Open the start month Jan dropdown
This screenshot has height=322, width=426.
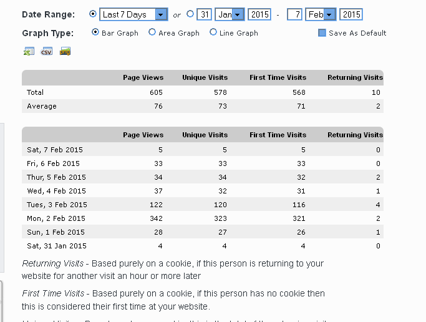237,14
